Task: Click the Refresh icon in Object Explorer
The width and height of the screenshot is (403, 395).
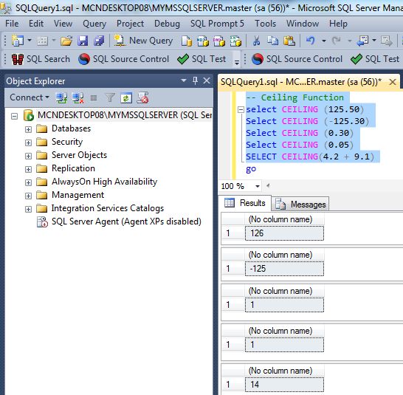Action: pyautogui.click(x=126, y=98)
